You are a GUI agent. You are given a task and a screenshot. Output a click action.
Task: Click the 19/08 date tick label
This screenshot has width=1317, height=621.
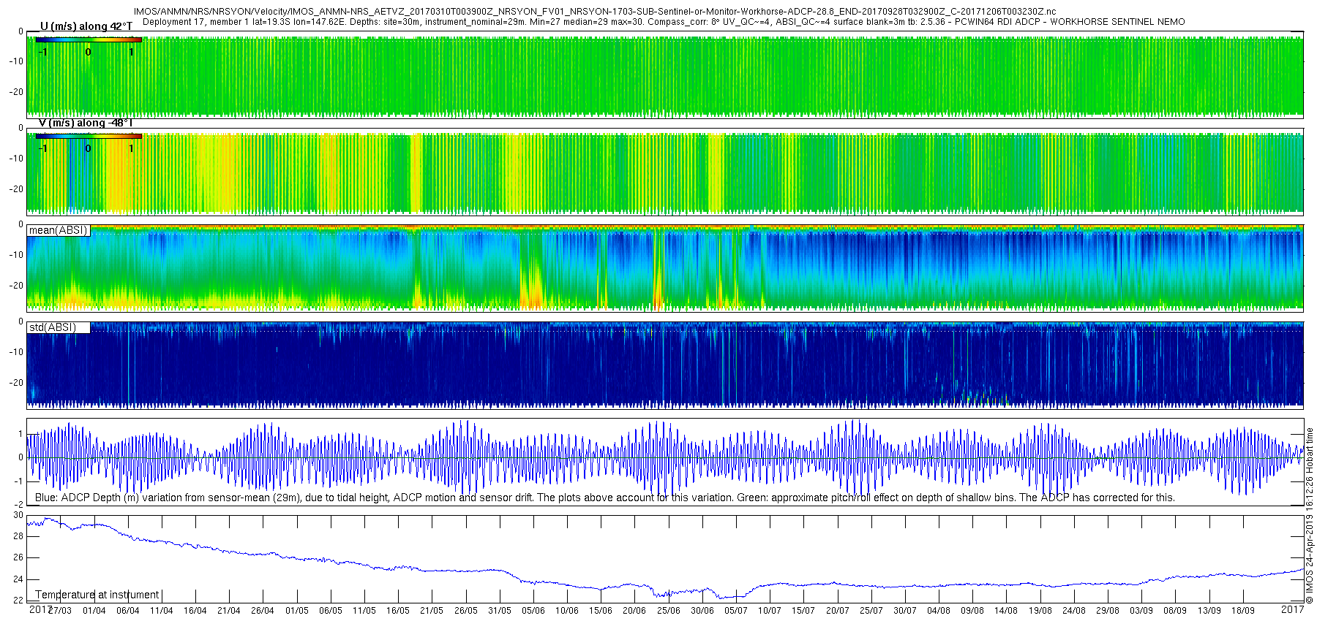[x=1040, y=611]
